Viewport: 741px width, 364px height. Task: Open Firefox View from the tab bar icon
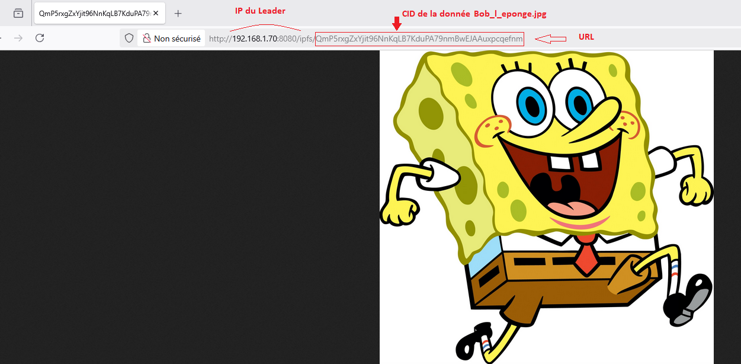click(18, 13)
